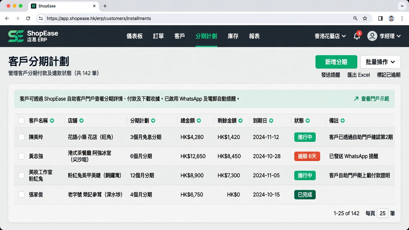Open the notifications bell

pos(357,36)
